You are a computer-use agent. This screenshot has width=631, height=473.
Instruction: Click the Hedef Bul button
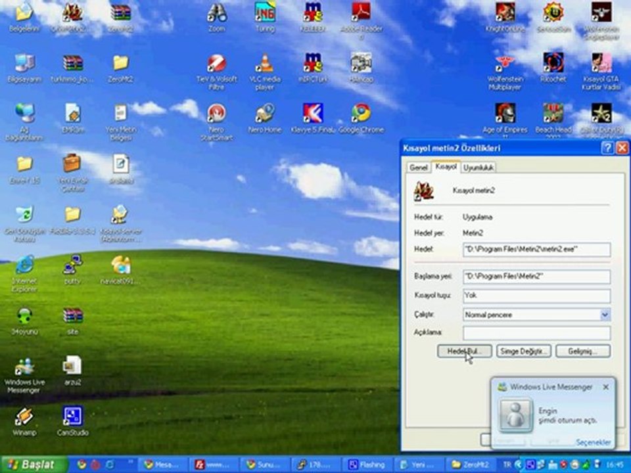click(x=465, y=351)
